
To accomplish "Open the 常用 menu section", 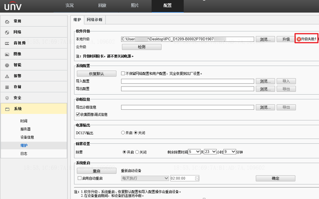I will tap(34, 21).
